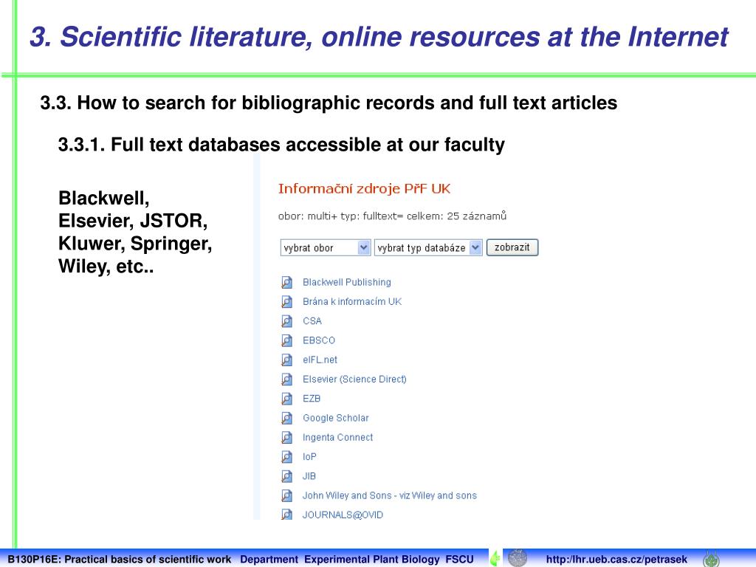The width and height of the screenshot is (756, 567).
Task: Click 'Department Experimental Plant Biology FSCU' footer text
Action: coord(357,560)
